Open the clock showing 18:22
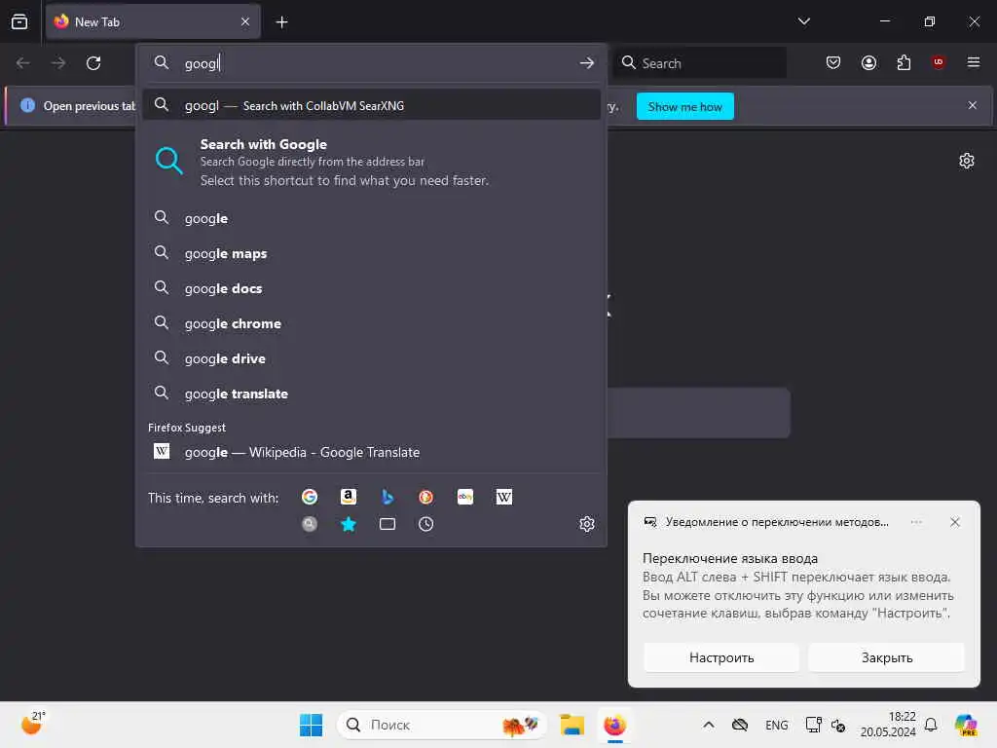The image size is (997, 748). 888,724
